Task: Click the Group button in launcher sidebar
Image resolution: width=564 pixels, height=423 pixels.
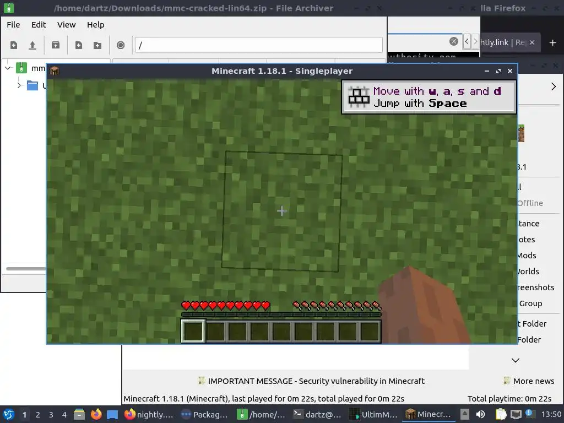Action: (x=530, y=303)
